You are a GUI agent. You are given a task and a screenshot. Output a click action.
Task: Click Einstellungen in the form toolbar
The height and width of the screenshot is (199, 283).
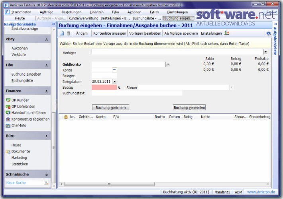(x=211, y=33)
